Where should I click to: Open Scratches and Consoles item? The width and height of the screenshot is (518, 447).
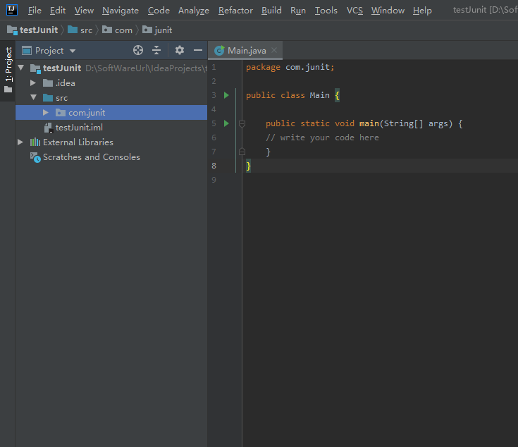[x=91, y=157]
